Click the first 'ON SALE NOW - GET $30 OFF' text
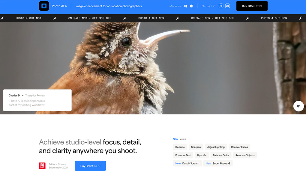The image size is (306, 172). pos(90,18)
